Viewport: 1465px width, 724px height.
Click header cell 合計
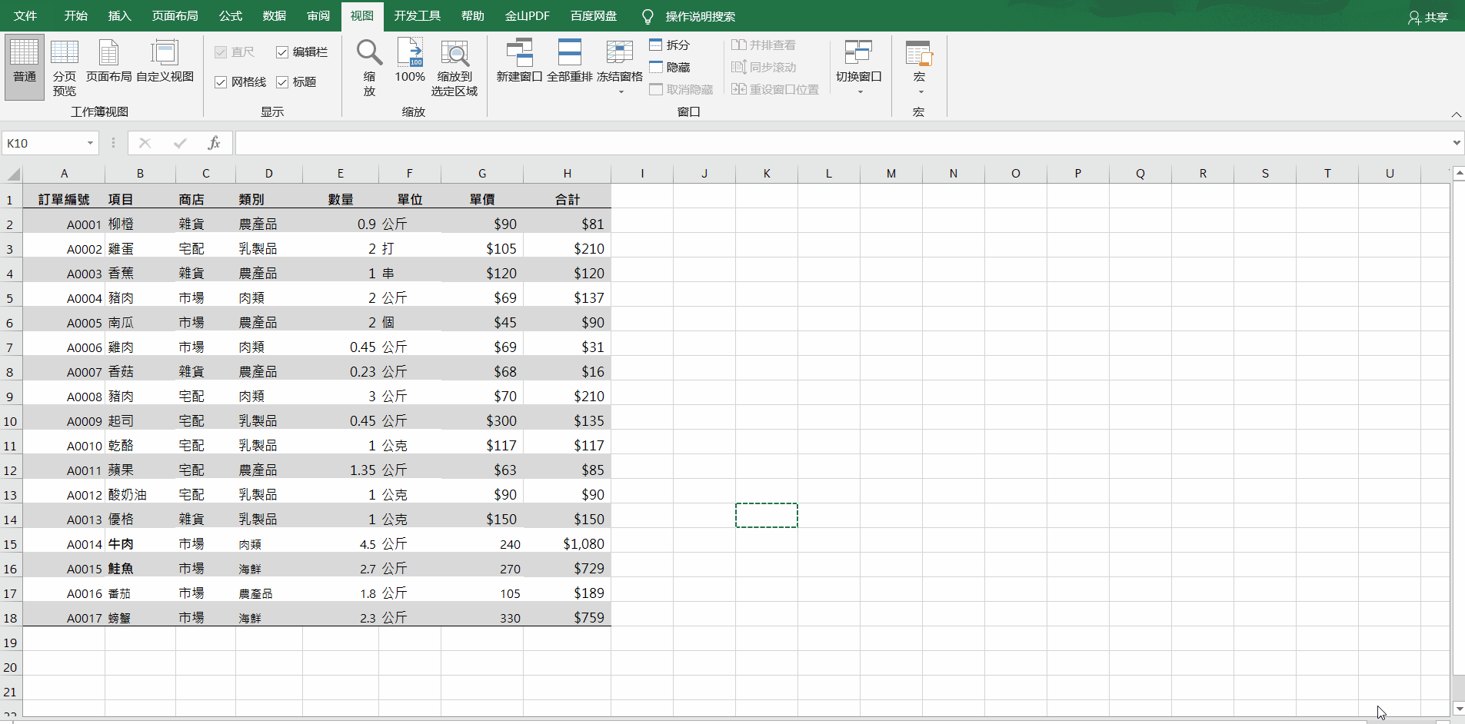pyautogui.click(x=568, y=199)
